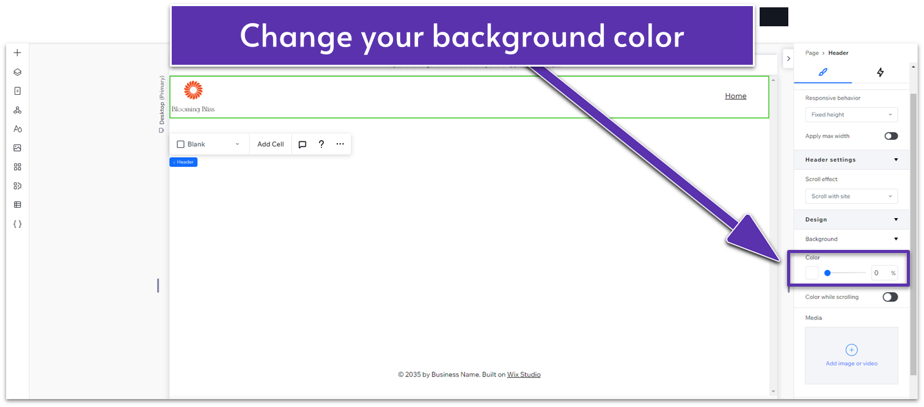Collapse the Header settings section

896,159
